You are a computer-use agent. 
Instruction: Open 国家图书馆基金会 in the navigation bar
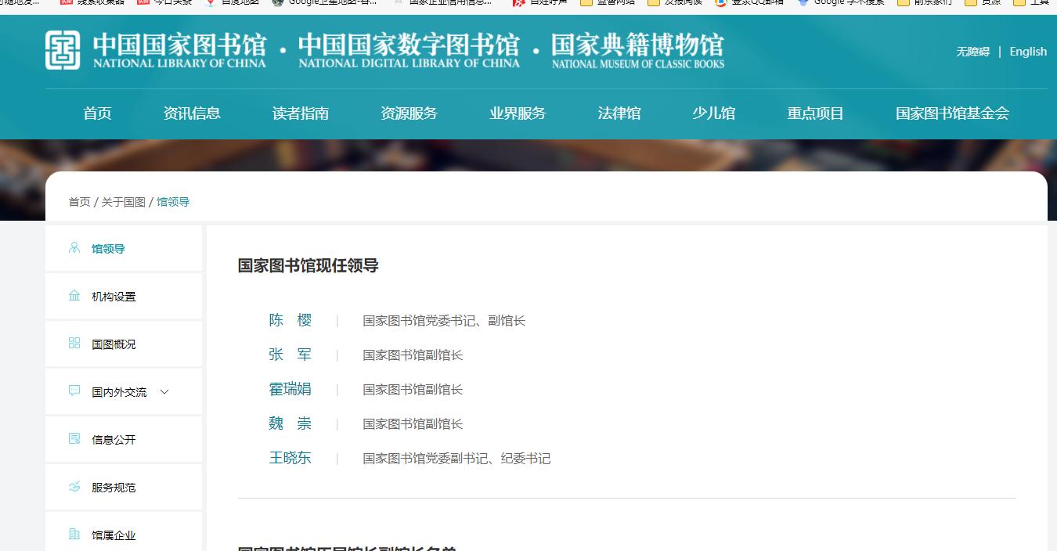tap(952, 113)
